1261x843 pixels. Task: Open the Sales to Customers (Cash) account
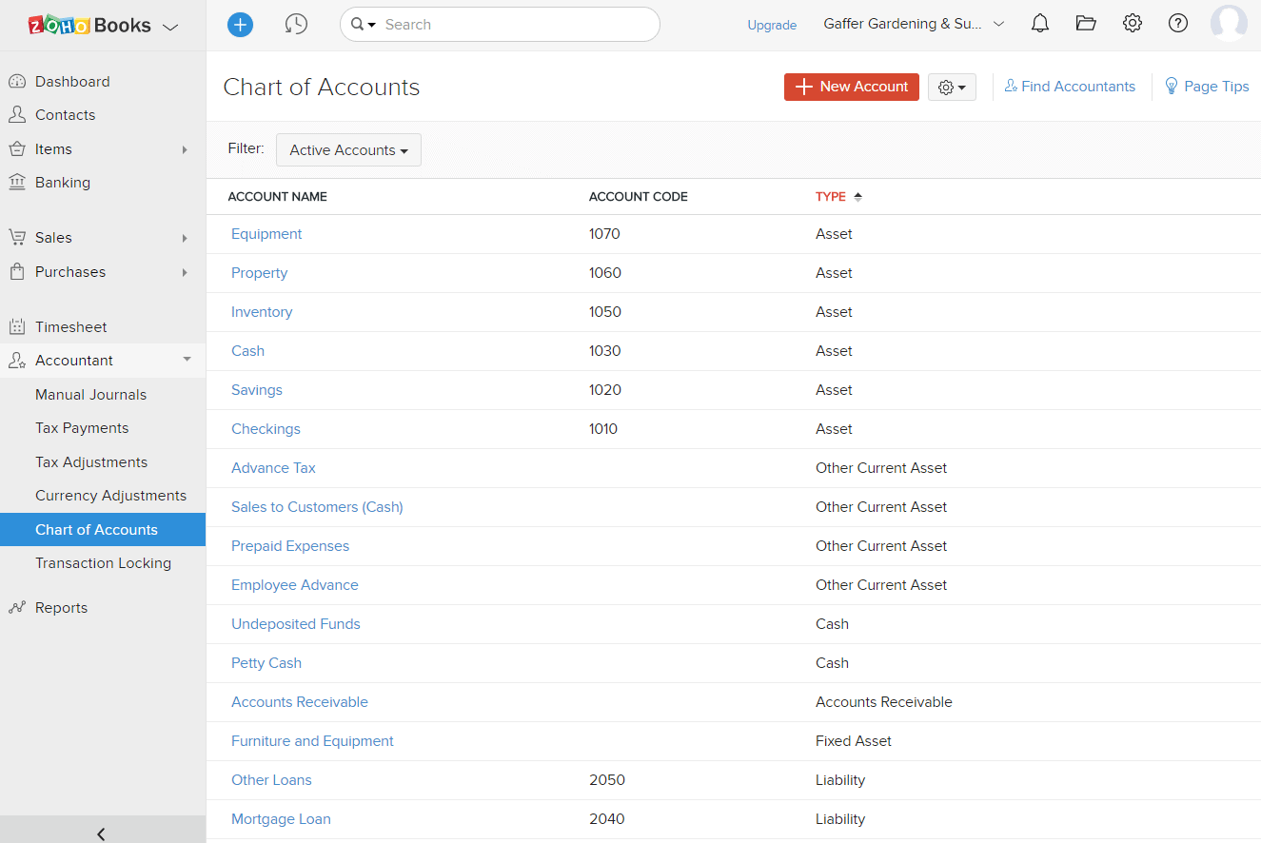(317, 507)
